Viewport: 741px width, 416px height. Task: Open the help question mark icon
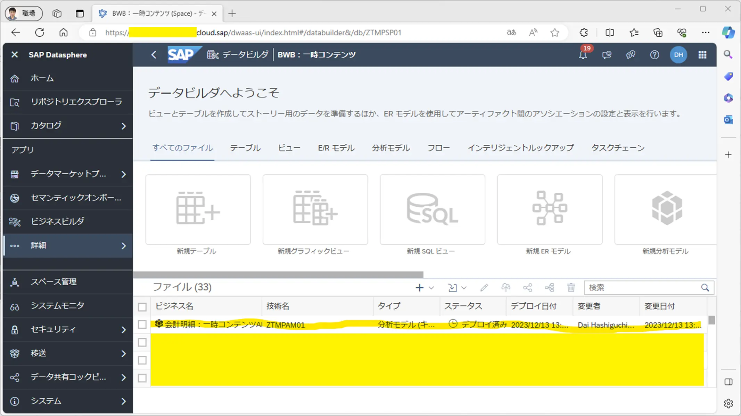click(654, 55)
